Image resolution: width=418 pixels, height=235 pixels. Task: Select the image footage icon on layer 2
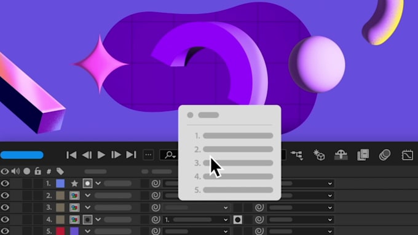[74, 196]
